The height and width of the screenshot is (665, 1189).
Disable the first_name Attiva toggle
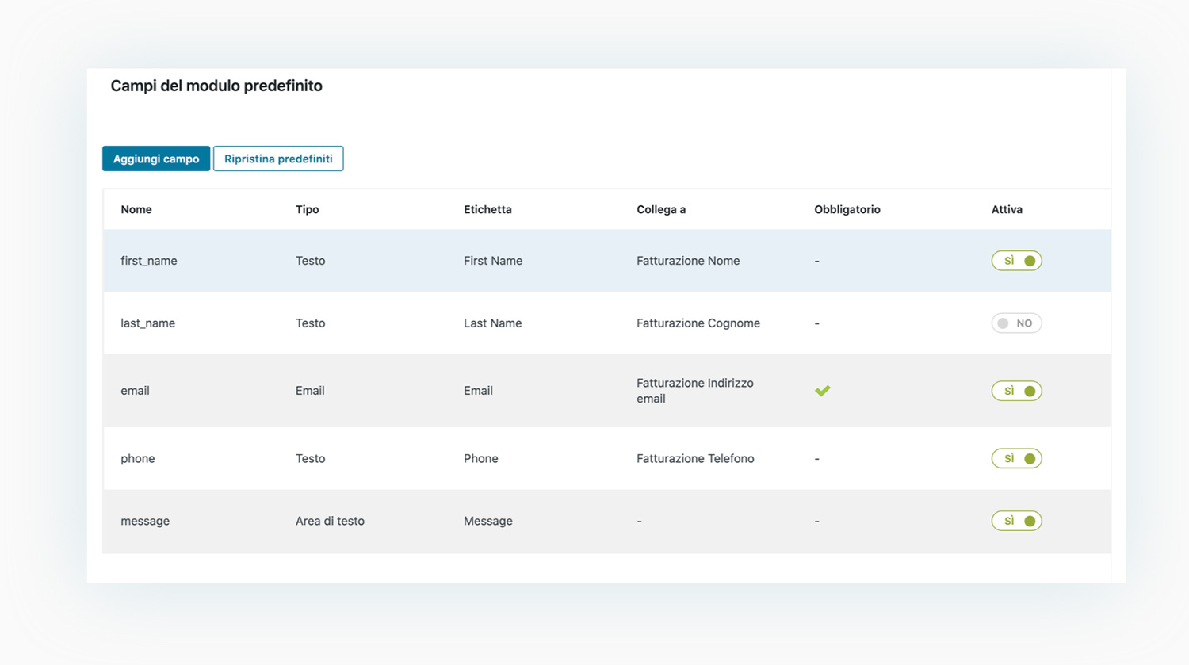(1016, 261)
